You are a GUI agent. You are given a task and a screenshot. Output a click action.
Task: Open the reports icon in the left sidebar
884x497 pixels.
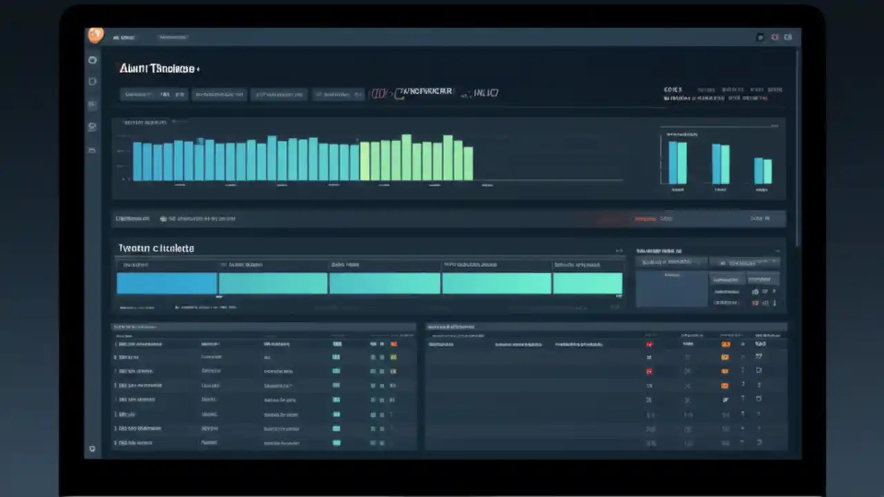coord(92,126)
